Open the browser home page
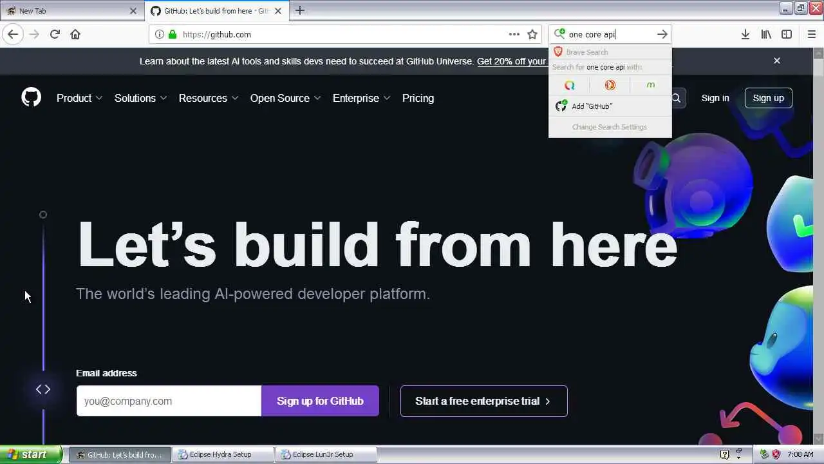Image resolution: width=824 pixels, height=464 pixels. [75, 34]
